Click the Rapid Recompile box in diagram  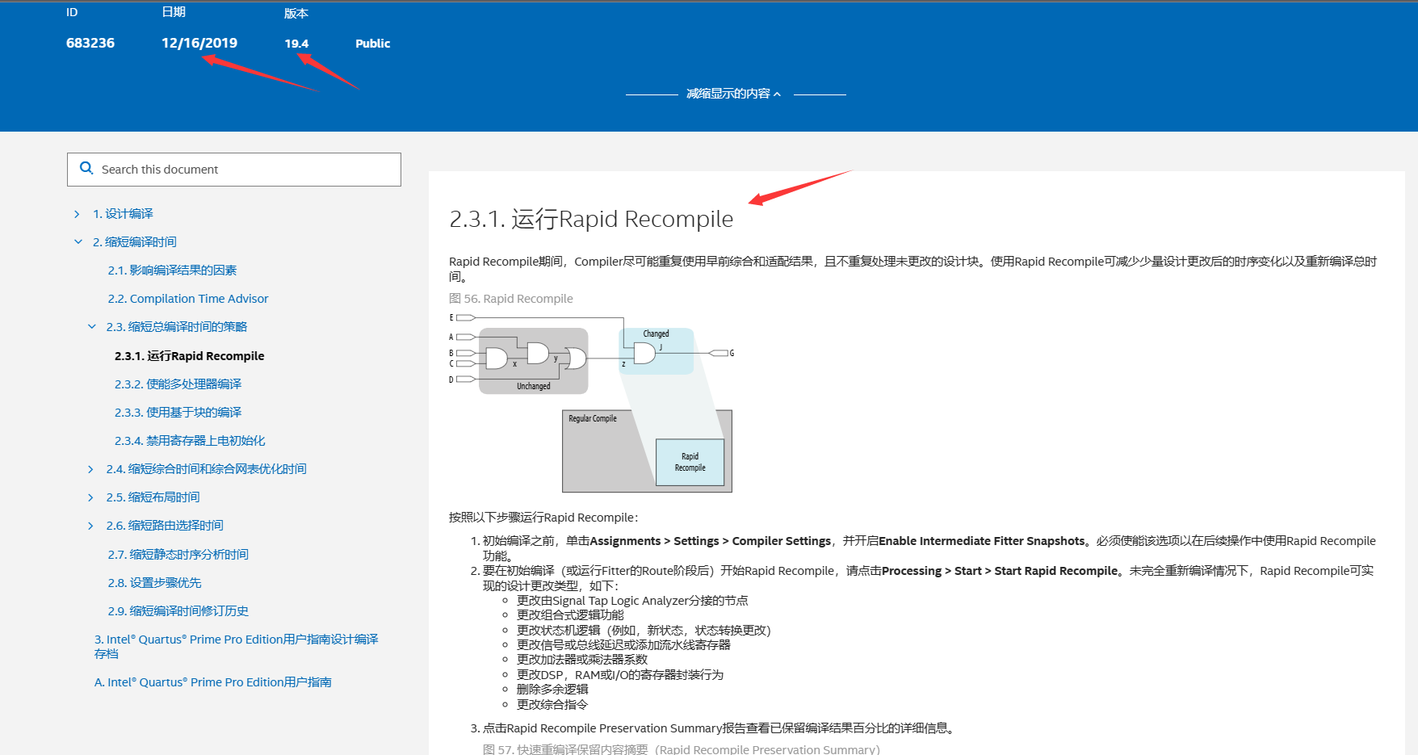690,462
